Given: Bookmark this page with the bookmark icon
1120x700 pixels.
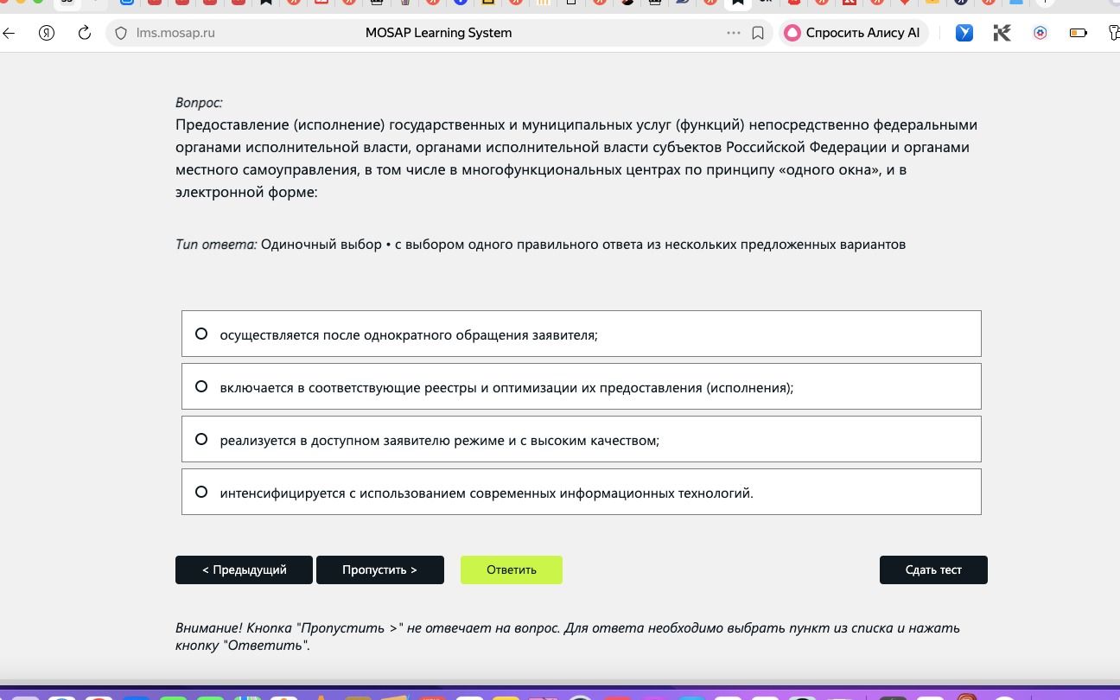Looking at the screenshot, I should point(758,34).
